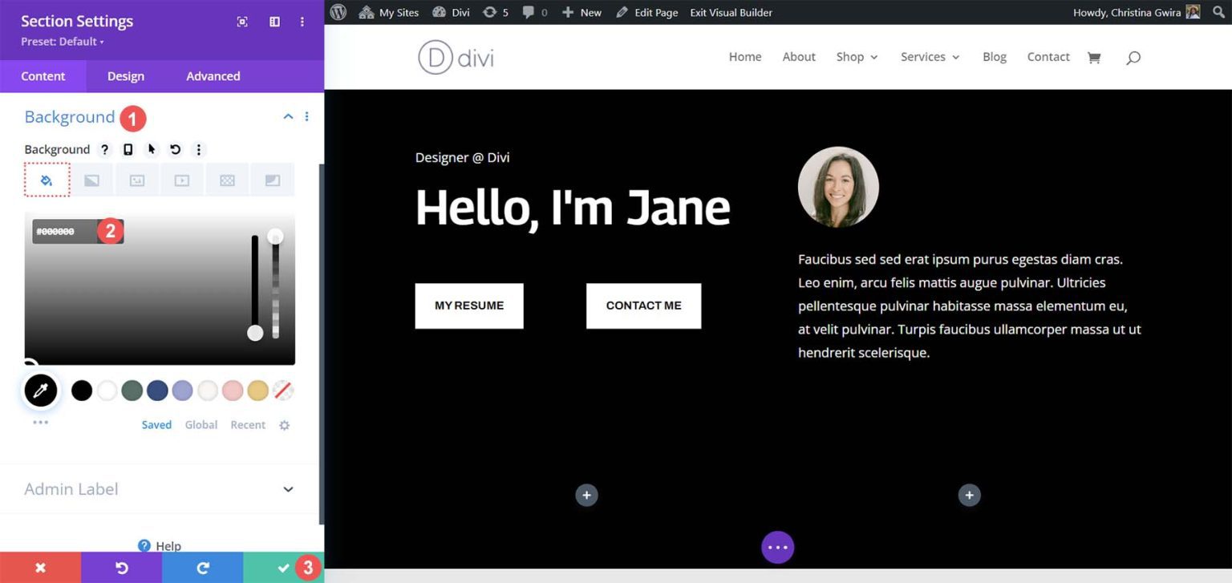Open background options via three-dot menu
Screen dimensions: 1232x583
(199, 149)
